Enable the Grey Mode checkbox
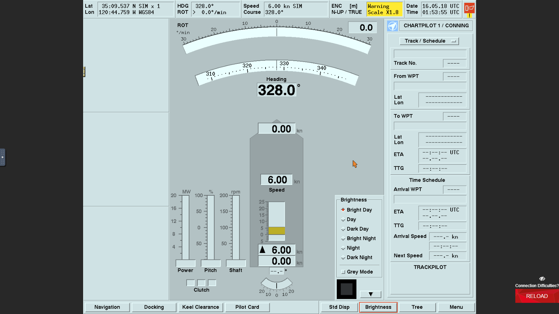Screen dimensions: 559x314 343,272
